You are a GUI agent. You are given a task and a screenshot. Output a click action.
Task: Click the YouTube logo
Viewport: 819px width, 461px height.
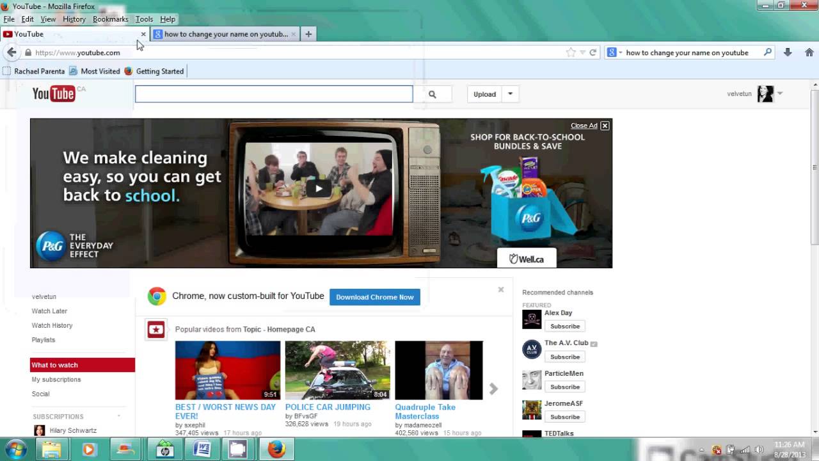point(54,94)
